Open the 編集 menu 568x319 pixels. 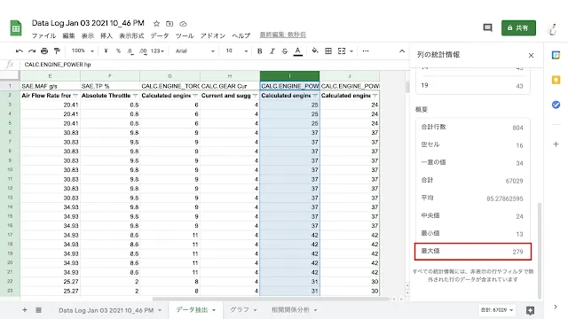[x=68, y=35]
